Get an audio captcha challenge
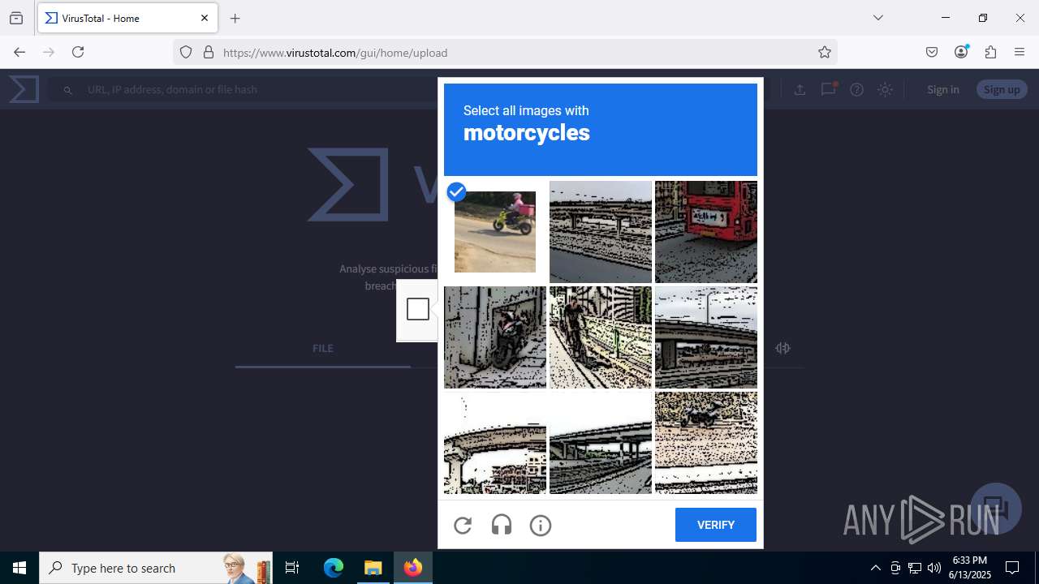 (x=502, y=526)
